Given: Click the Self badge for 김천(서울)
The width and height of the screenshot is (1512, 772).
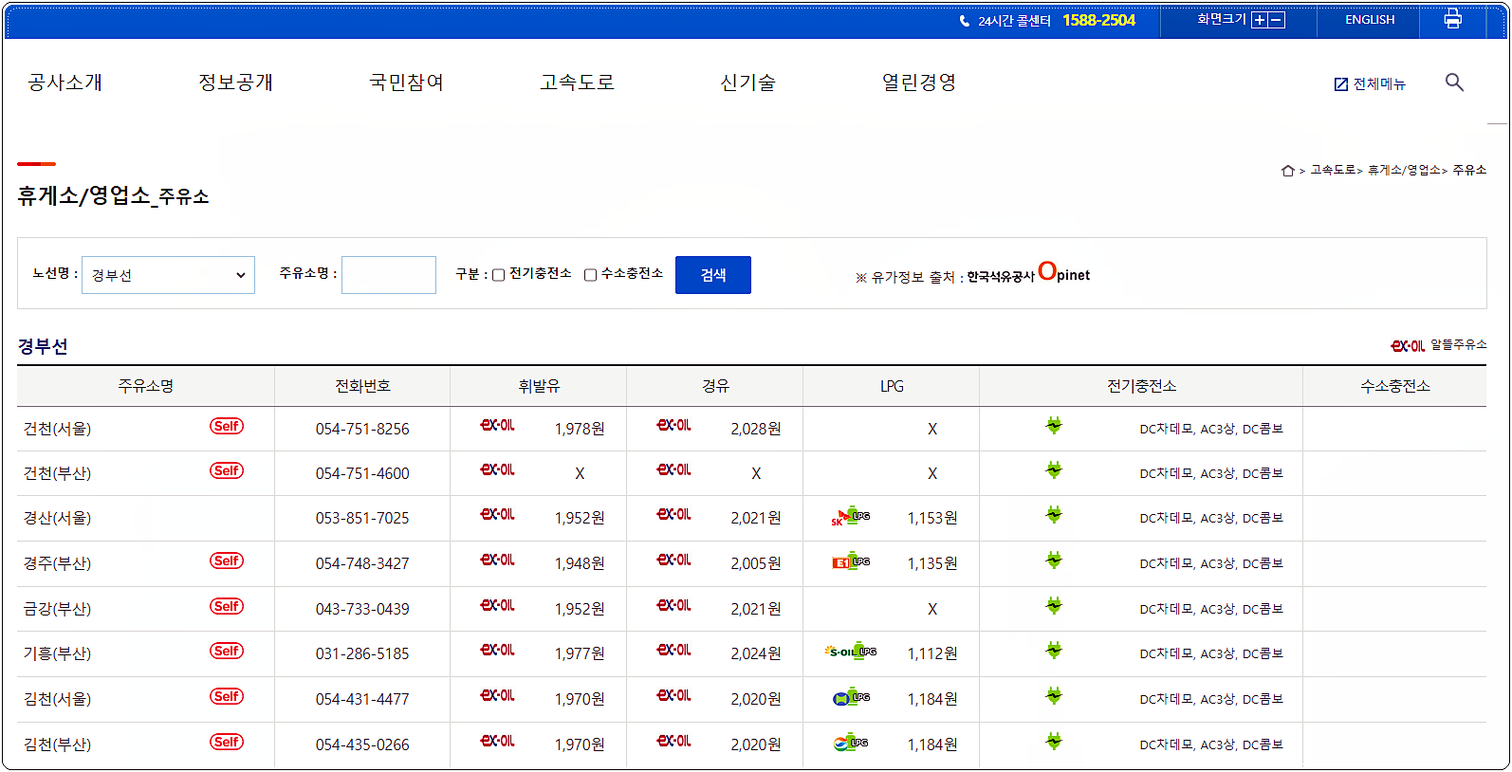Looking at the screenshot, I should 227,696.
